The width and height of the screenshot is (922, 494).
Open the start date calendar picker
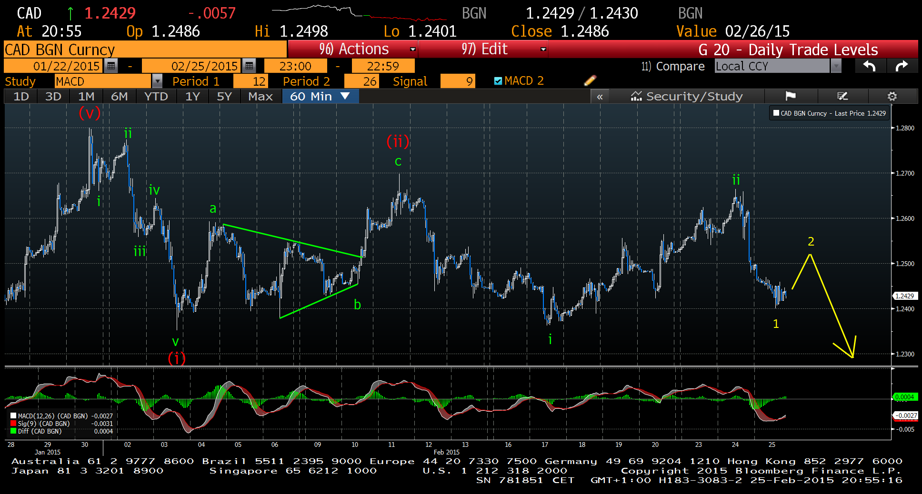(111, 66)
